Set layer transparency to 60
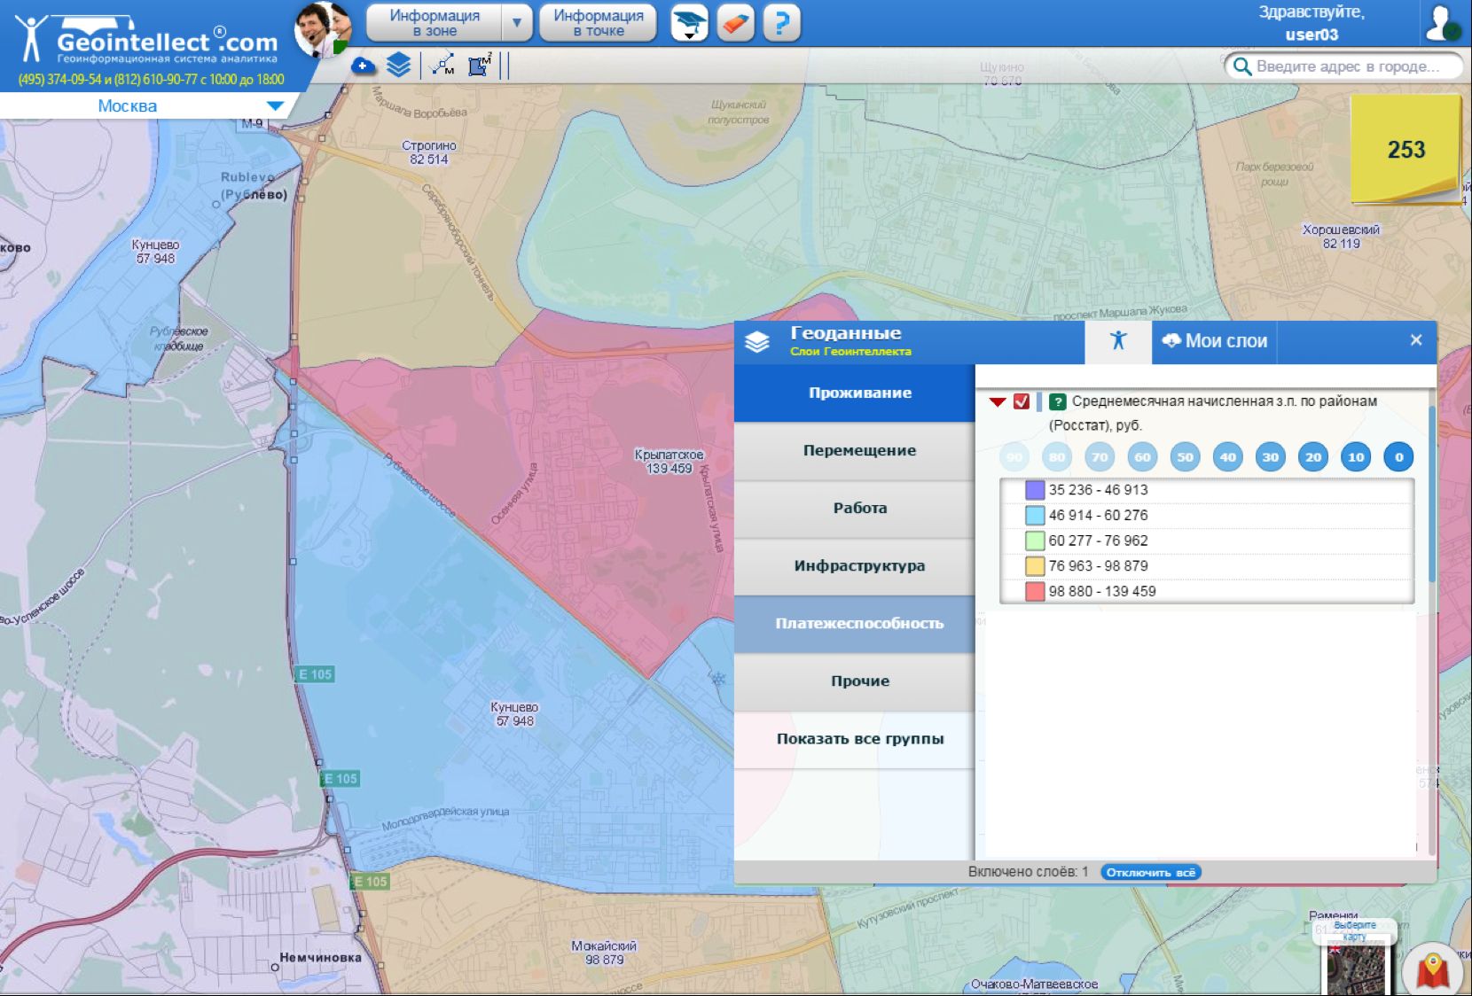The height and width of the screenshot is (996, 1472). click(1142, 457)
